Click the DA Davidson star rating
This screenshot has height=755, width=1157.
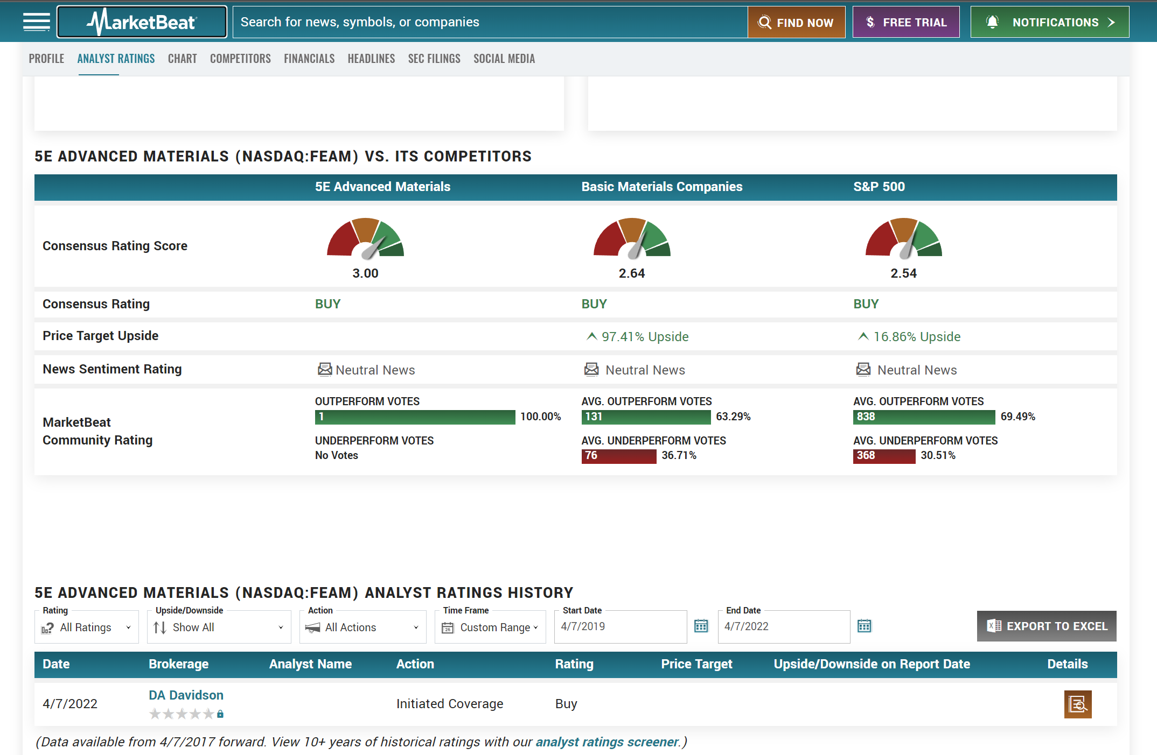[x=182, y=714]
